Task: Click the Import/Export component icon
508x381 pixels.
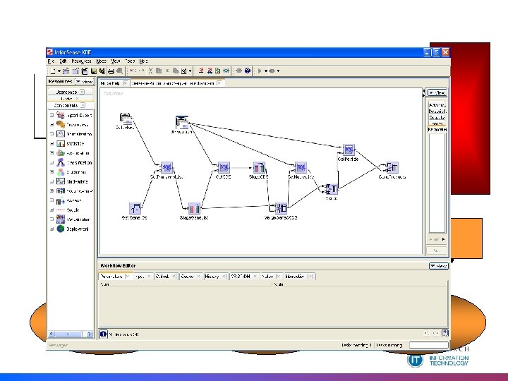Action: [x=61, y=115]
